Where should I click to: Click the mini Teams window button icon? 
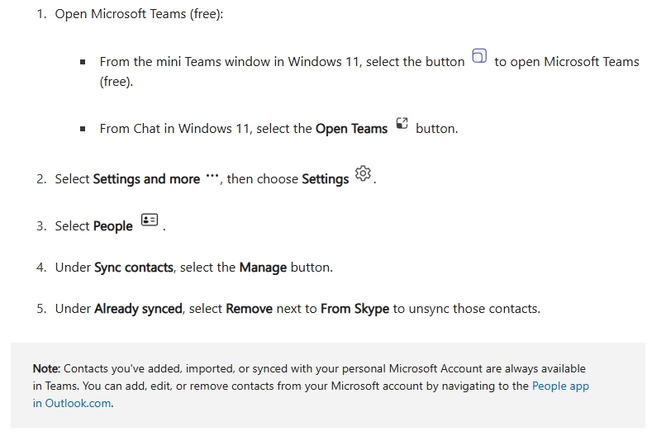(479, 56)
